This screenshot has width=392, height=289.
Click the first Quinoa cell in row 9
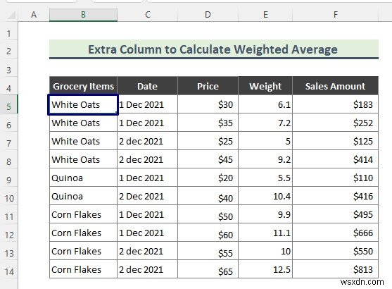(x=83, y=178)
